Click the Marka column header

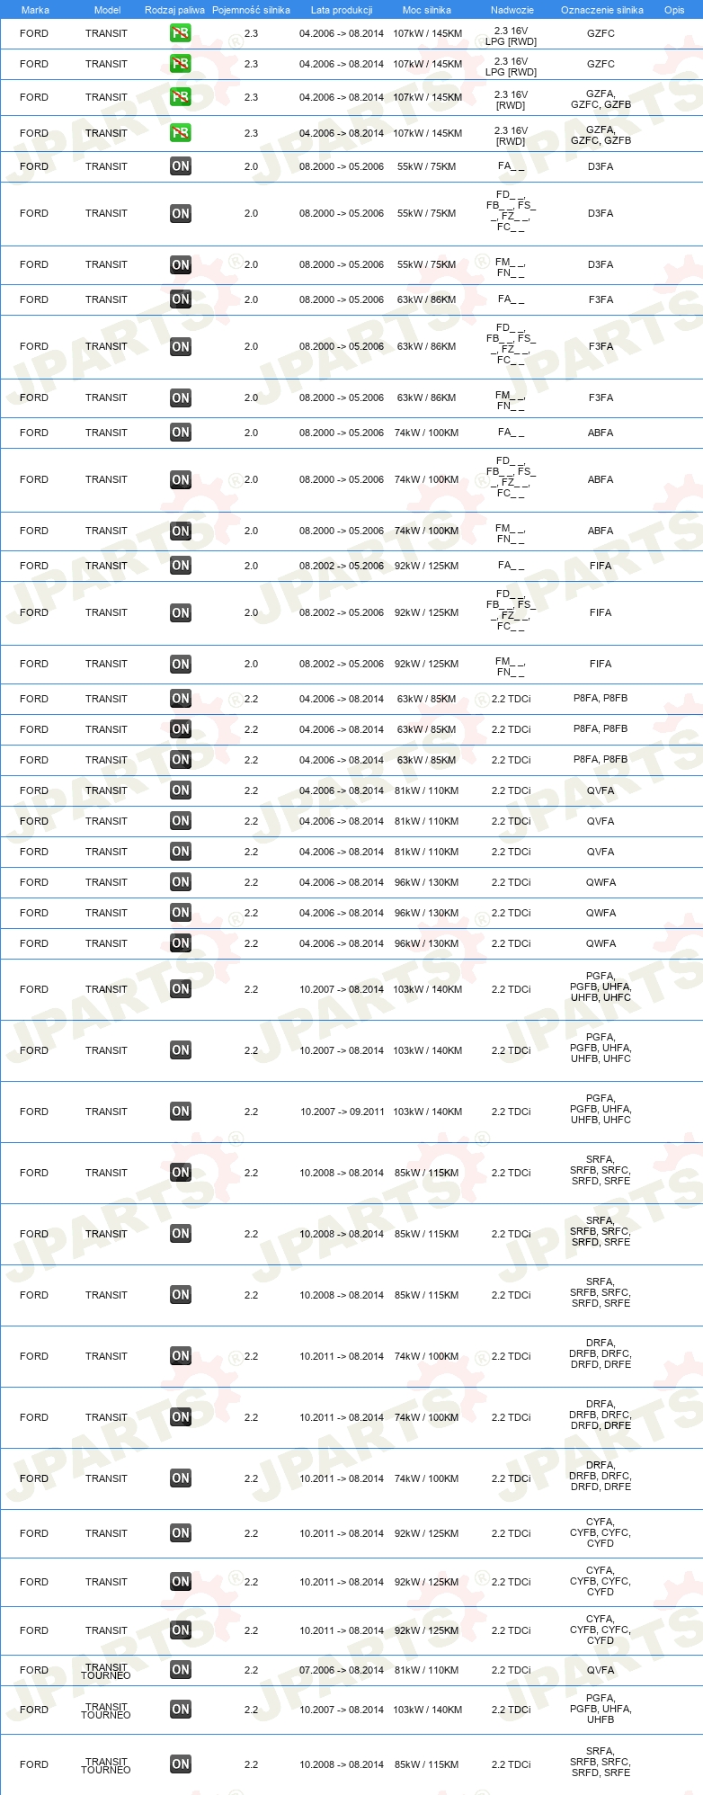click(x=35, y=10)
